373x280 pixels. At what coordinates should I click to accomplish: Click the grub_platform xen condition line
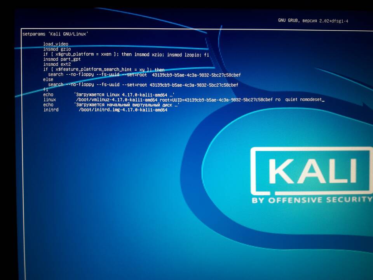tap(126, 54)
